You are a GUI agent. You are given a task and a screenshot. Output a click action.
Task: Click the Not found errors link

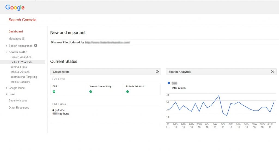point(61,114)
